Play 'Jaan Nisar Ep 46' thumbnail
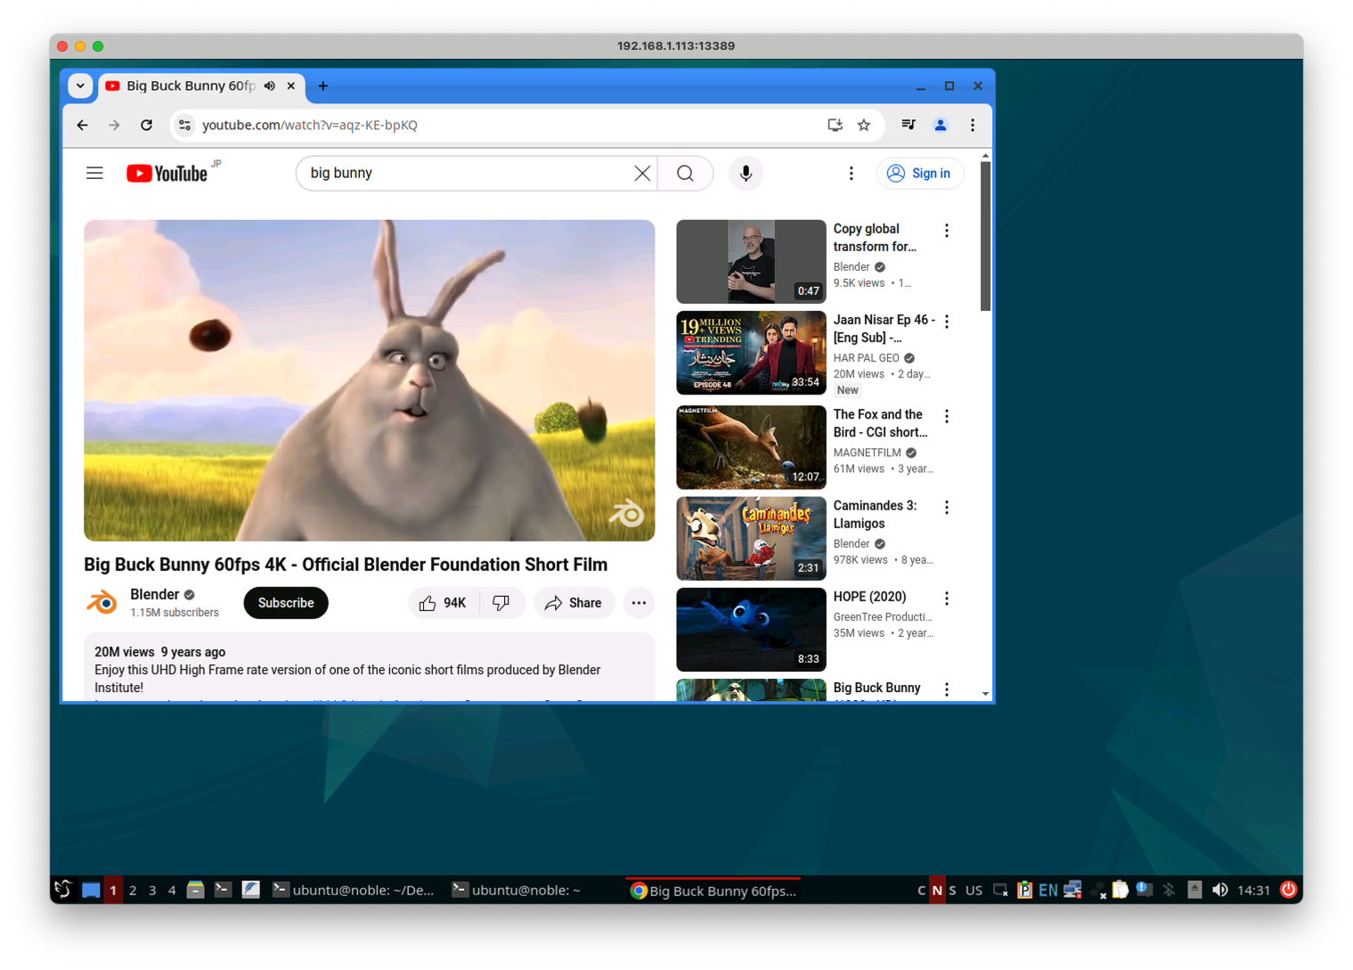 [751, 353]
